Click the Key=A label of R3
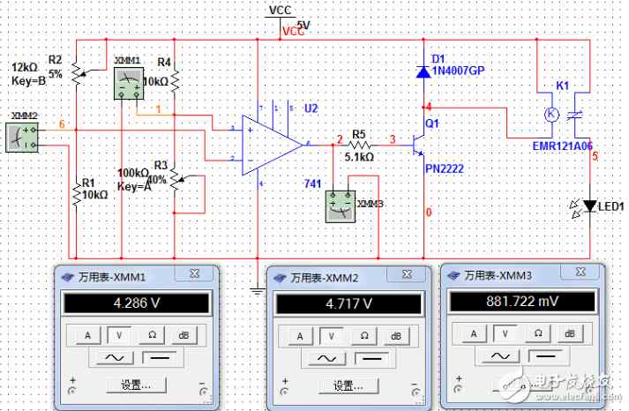 [134, 186]
